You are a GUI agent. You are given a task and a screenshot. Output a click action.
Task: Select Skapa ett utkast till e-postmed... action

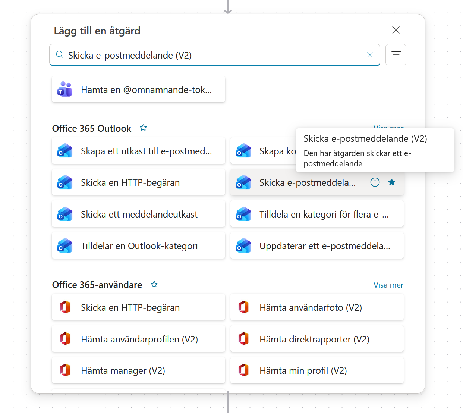138,151
